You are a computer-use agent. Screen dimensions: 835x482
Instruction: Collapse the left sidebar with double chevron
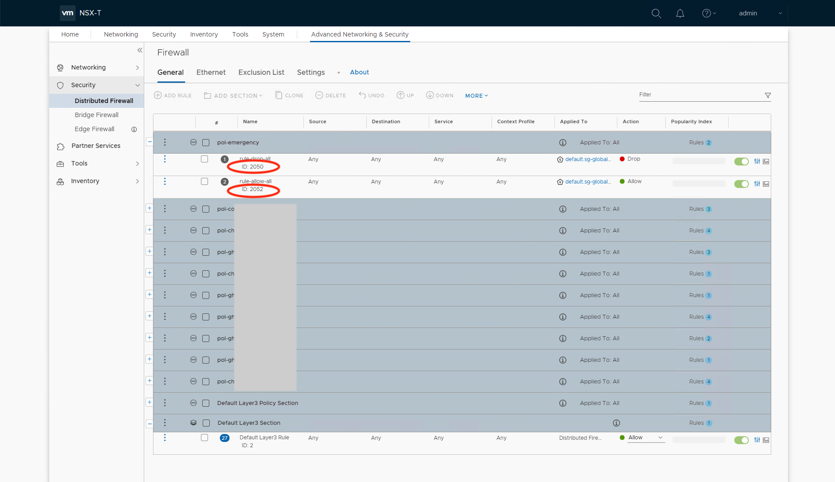pyautogui.click(x=140, y=50)
